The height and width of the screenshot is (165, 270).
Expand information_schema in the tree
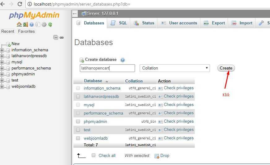(2, 50)
